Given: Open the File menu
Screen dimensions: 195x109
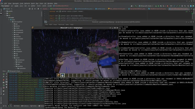Looking at the screenshot, I should click(2, 3).
